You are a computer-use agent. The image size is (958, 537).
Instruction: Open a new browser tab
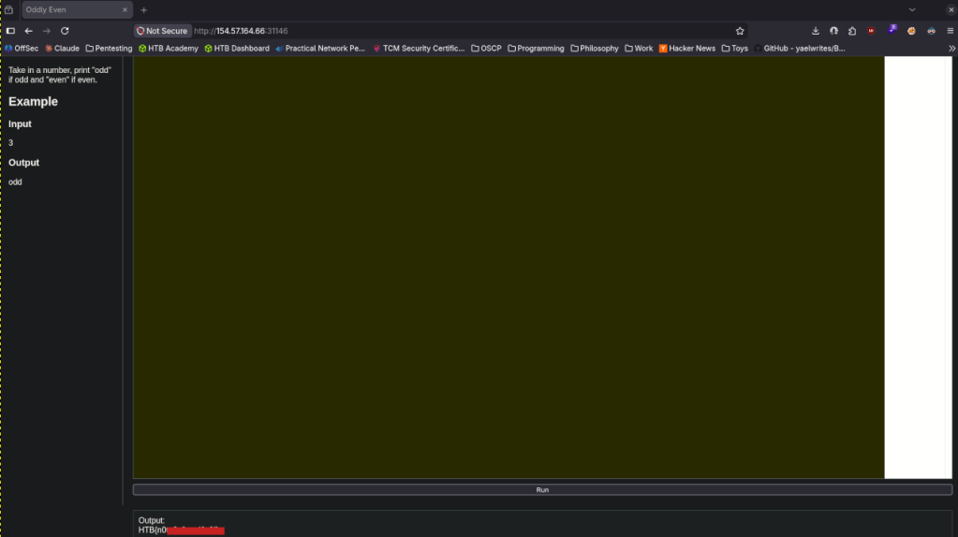coord(143,9)
